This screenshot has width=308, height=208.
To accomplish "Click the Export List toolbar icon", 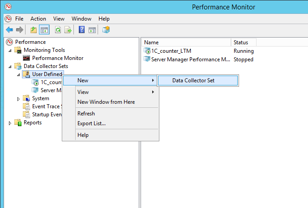I will click(68, 30).
